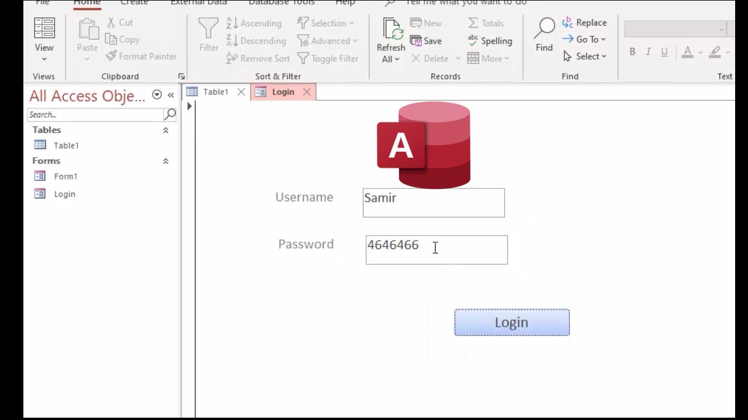Open the Help ribbon tab

[x=345, y=2]
